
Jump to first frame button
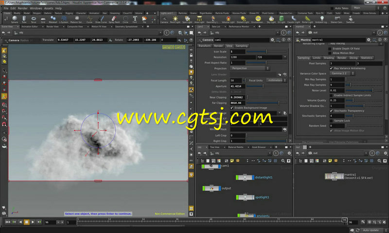[x=8, y=222]
